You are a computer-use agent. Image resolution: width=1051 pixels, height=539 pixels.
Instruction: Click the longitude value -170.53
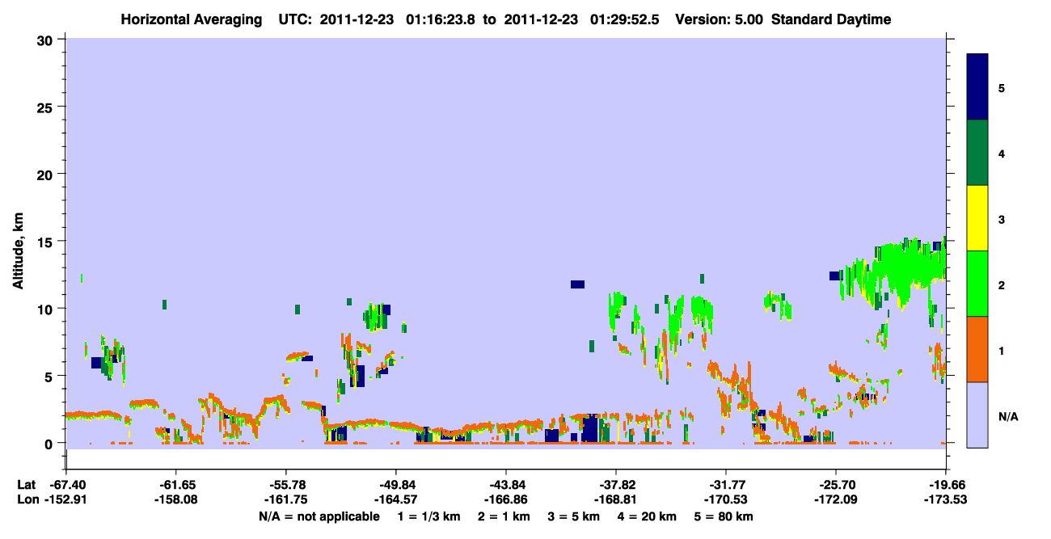coord(726,500)
